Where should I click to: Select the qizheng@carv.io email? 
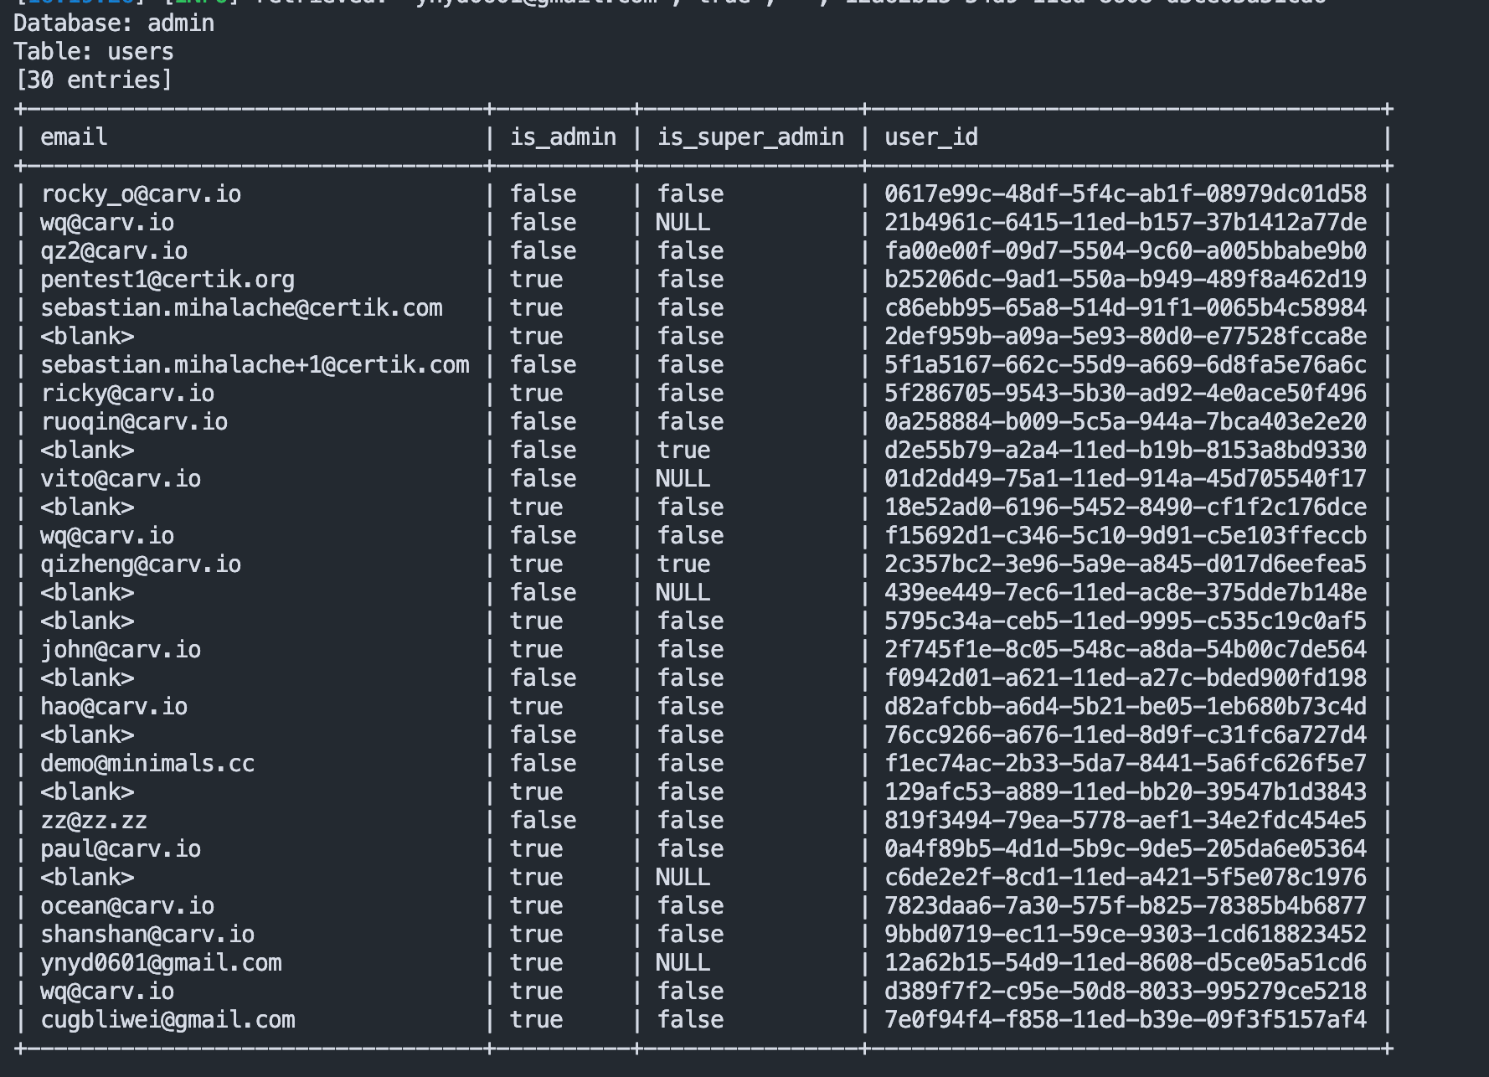point(141,564)
